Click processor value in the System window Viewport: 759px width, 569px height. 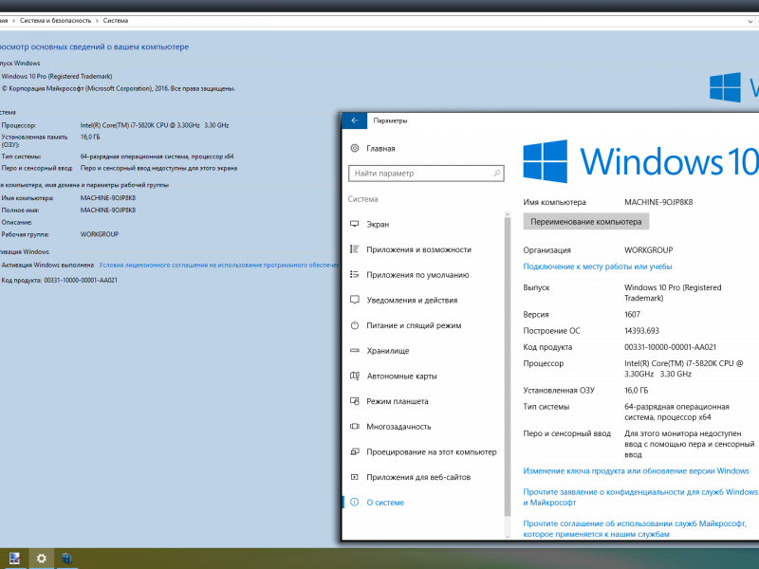(x=155, y=125)
